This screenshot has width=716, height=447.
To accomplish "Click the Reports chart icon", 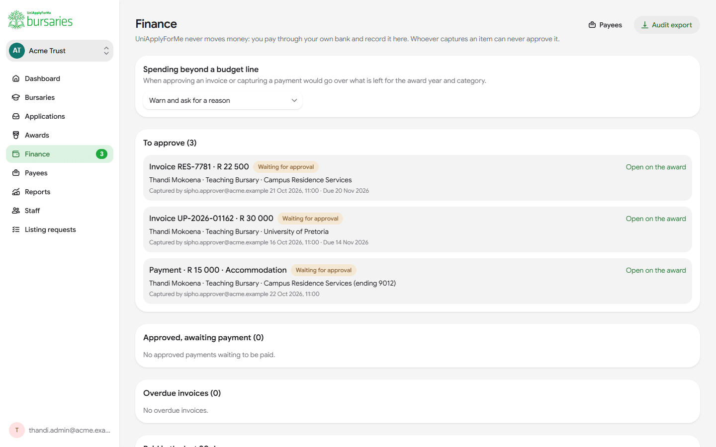I will coord(16,192).
